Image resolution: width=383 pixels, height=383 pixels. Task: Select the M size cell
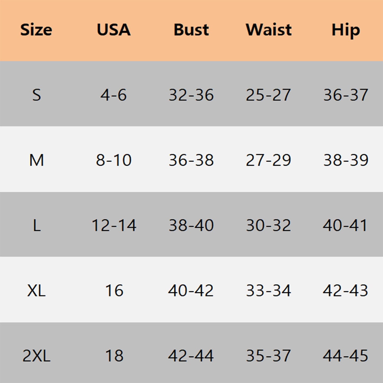coord(37,160)
